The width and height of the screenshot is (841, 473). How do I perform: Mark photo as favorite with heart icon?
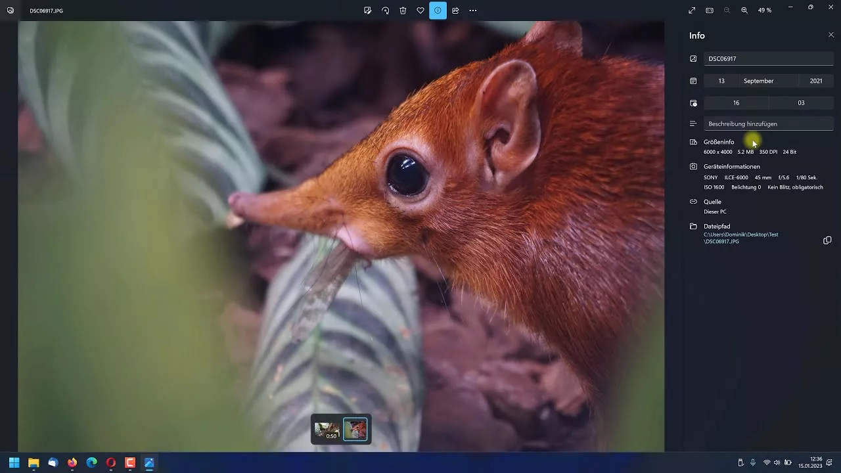pos(420,11)
